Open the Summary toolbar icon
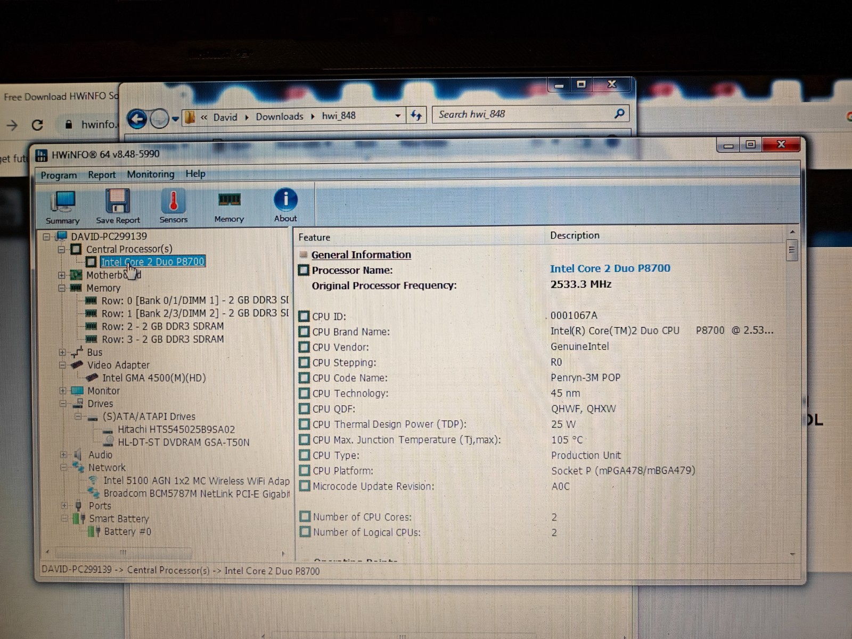This screenshot has width=852, height=639. (x=63, y=207)
